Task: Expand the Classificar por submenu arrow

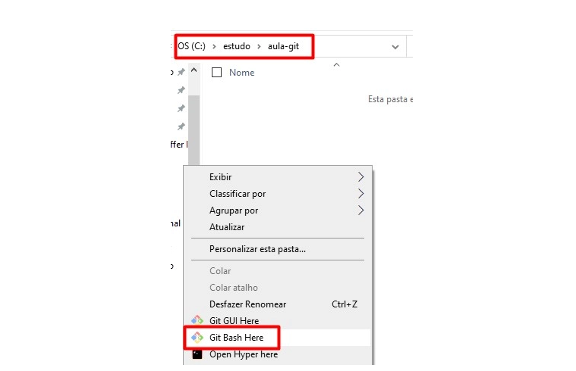Action: pyautogui.click(x=360, y=194)
